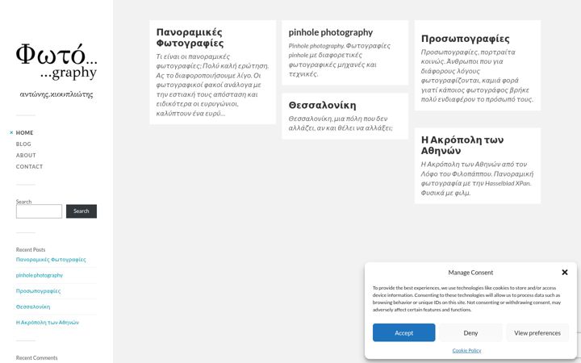Click the Θεσσαλονίκη excerpt text
This screenshot has height=363, width=581.
click(341, 123)
